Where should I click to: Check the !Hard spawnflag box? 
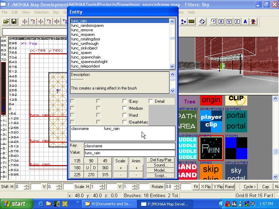pos(125,115)
